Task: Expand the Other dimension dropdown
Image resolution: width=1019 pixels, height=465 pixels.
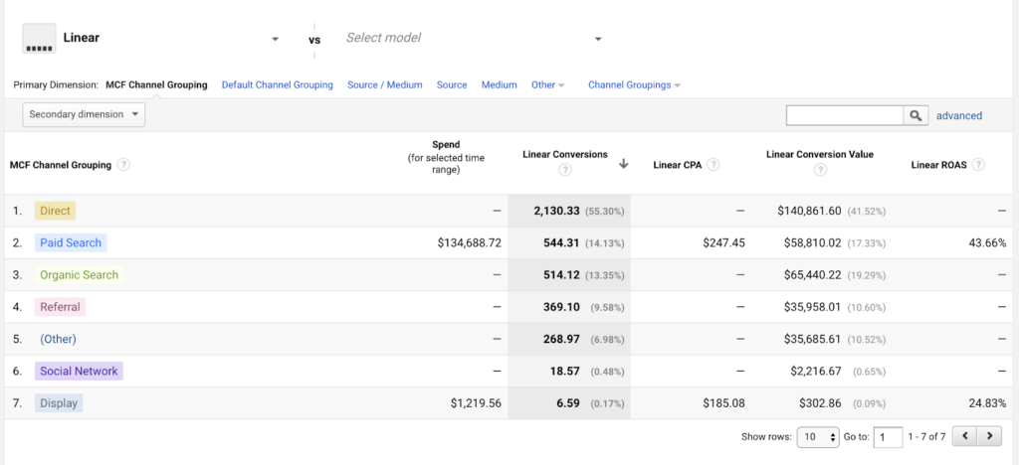Action: (548, 85)
